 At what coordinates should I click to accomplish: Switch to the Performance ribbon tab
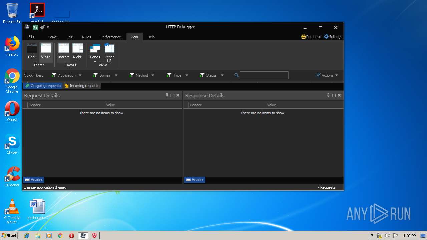(111, 37)
